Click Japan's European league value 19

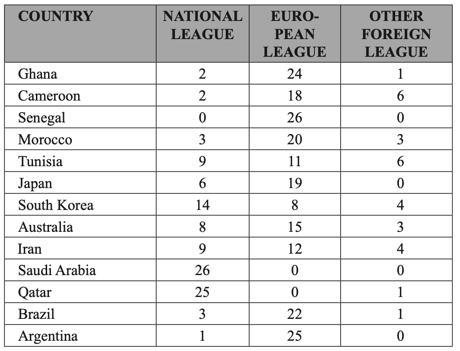[294, 183]
